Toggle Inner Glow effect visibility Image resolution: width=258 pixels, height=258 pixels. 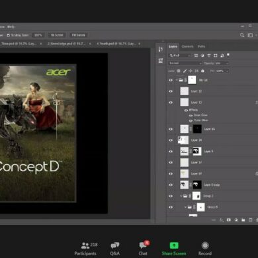pos(191,115)
